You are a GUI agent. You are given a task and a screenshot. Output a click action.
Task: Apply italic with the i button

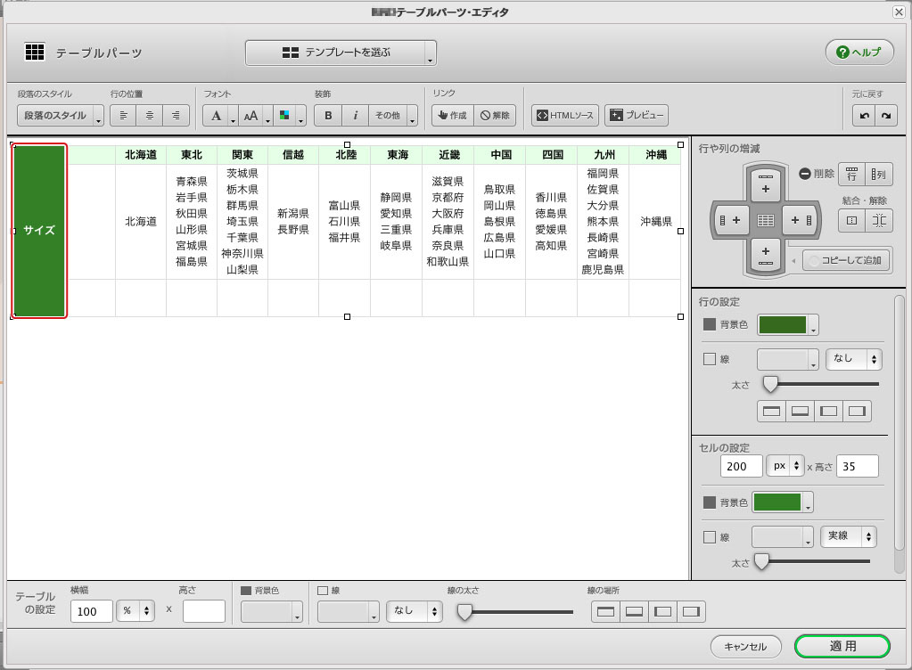(x=355, y=115)
